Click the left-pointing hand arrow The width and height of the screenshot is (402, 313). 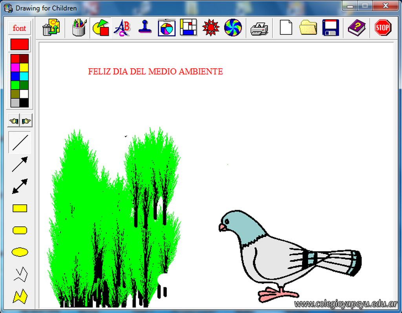tap(14, 121)
